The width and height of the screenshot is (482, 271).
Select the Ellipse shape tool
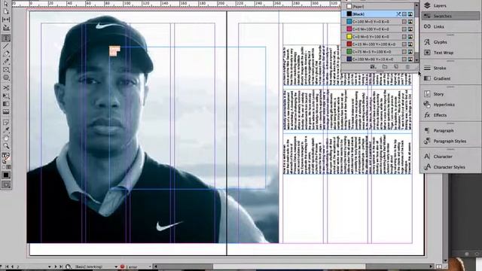[x=6, y=78]
